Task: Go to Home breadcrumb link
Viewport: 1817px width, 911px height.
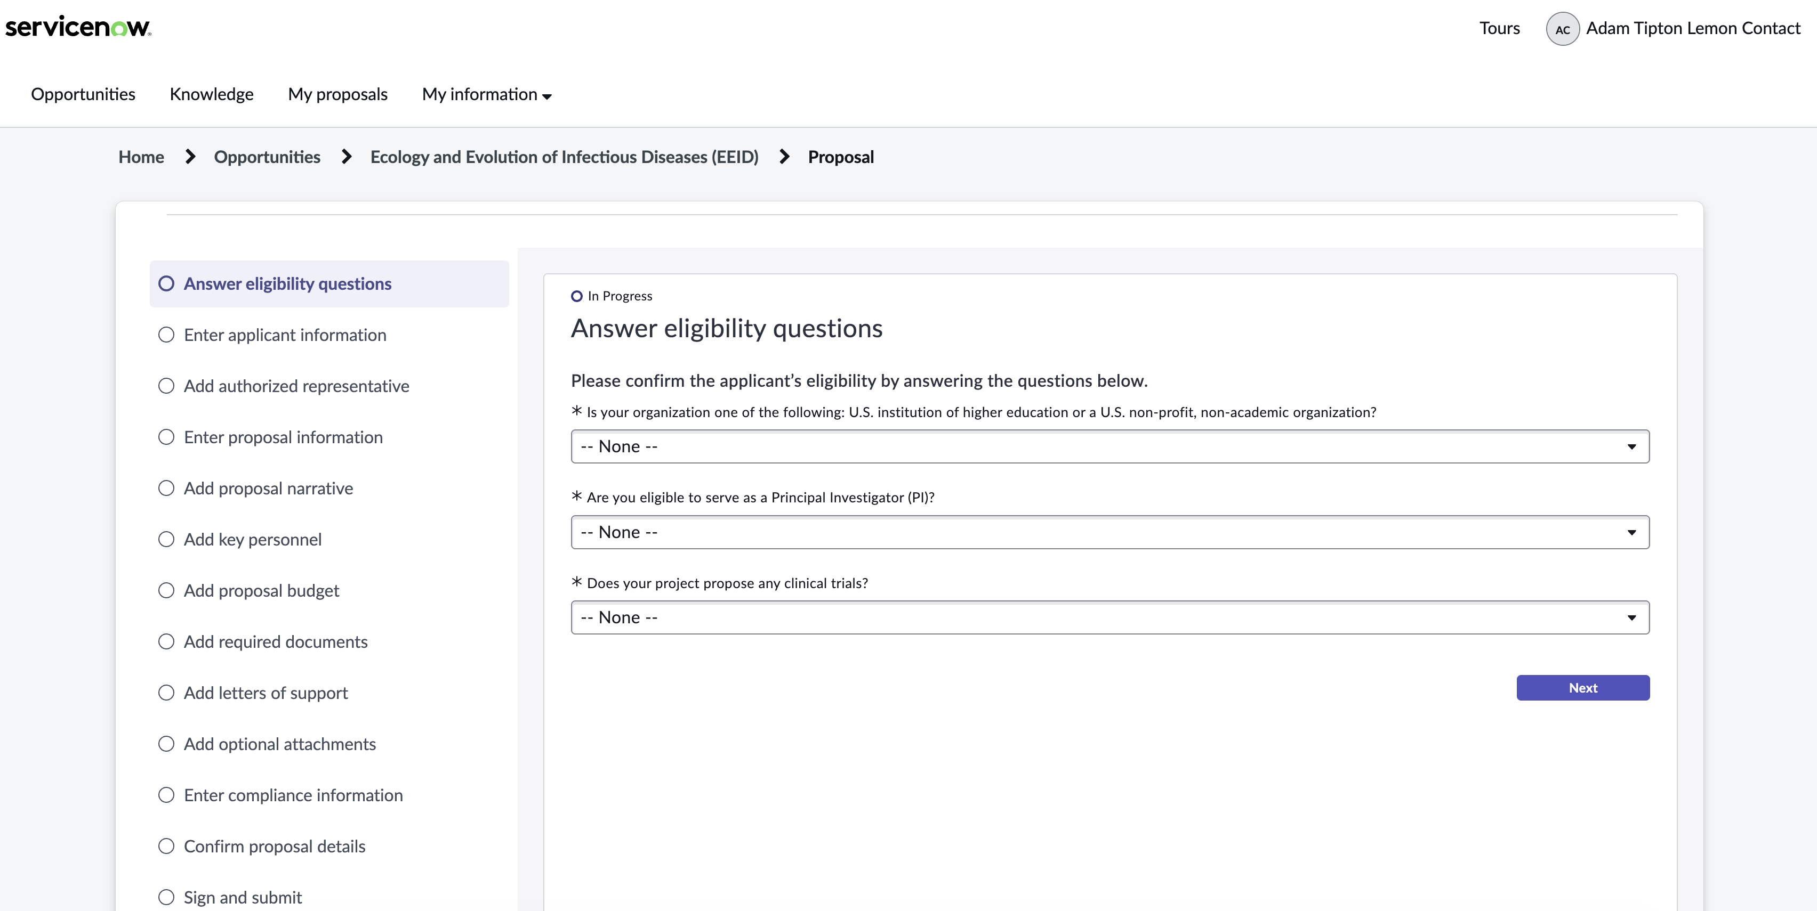Action: click(141, 157)
